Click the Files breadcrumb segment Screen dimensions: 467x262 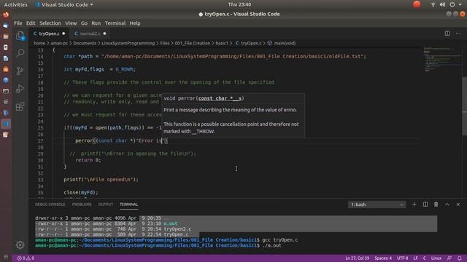(x=164, y=43)
